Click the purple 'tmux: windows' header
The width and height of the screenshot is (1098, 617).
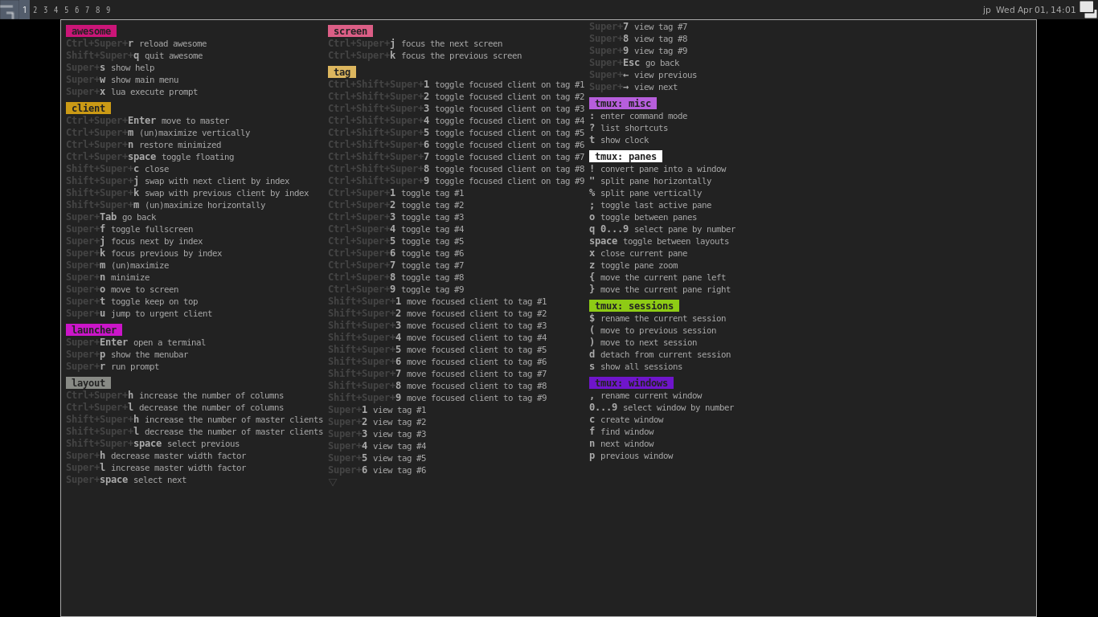coord(631,383)
